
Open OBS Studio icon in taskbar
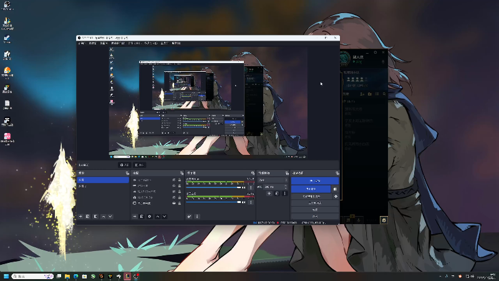coord(136,276)
